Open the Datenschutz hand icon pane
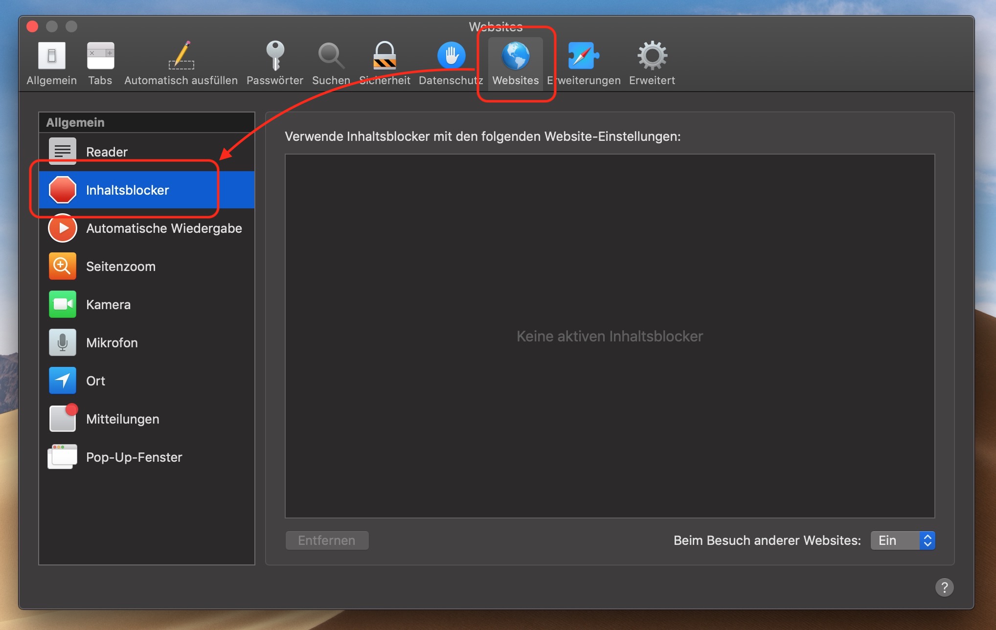This screenshot has width=996, height=630. pos(451,64)
